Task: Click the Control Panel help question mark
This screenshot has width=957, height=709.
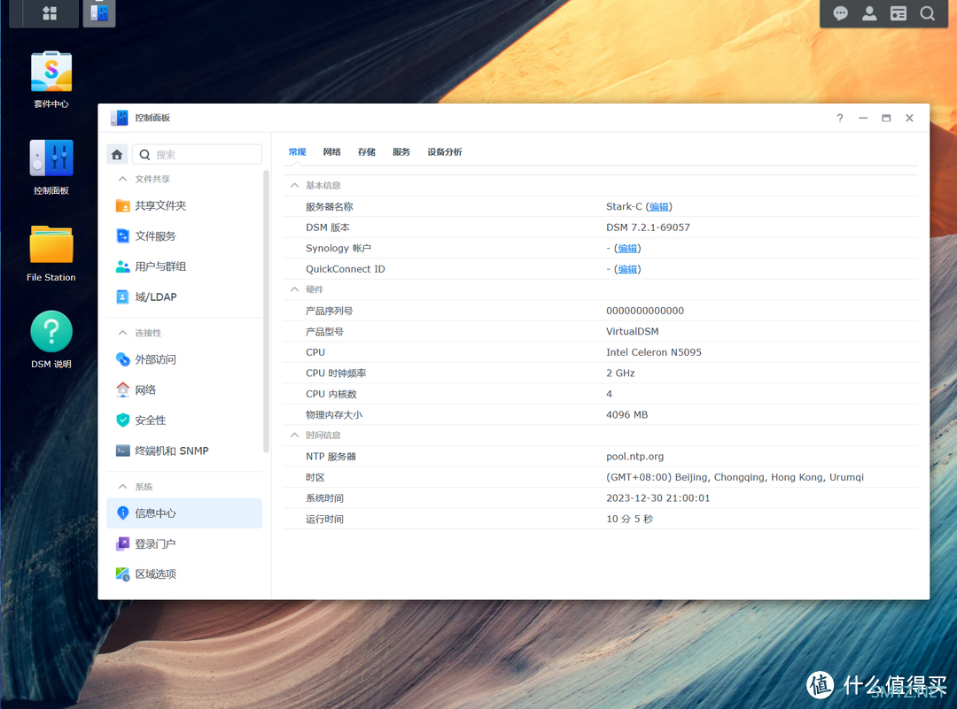Action: click(x=840, y=119)
